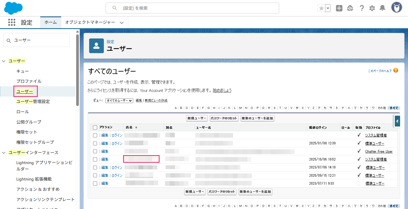408x209 pixels.
Task: Filter by letter A above the table
Action: click(176, 108)
